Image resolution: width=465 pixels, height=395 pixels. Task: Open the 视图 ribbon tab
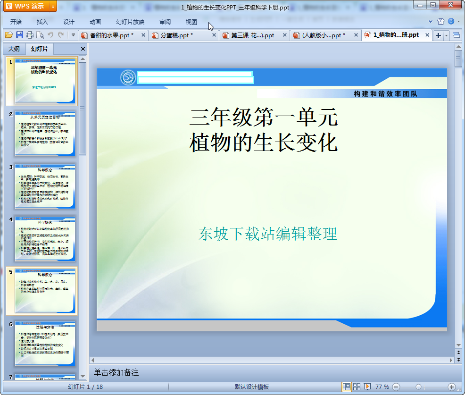pos(191,22)
